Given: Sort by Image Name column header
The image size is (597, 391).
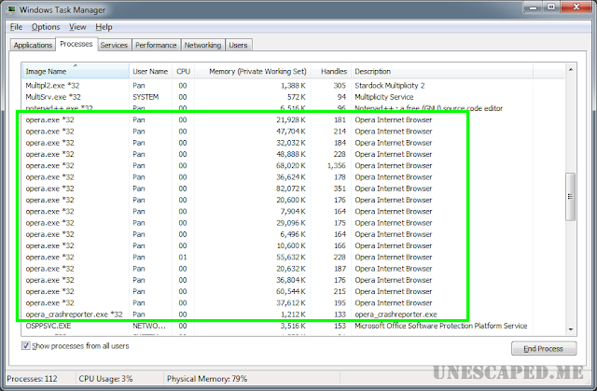Looking at the screenshot, I should coord(76,71).
